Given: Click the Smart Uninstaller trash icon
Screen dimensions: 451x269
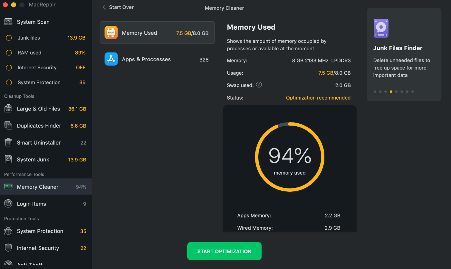Looking at the screenshot, I should [8, 143].
